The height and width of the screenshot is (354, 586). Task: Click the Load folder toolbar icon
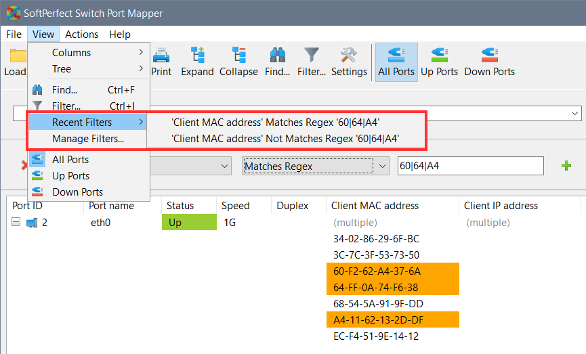click(x=18, y=56)
